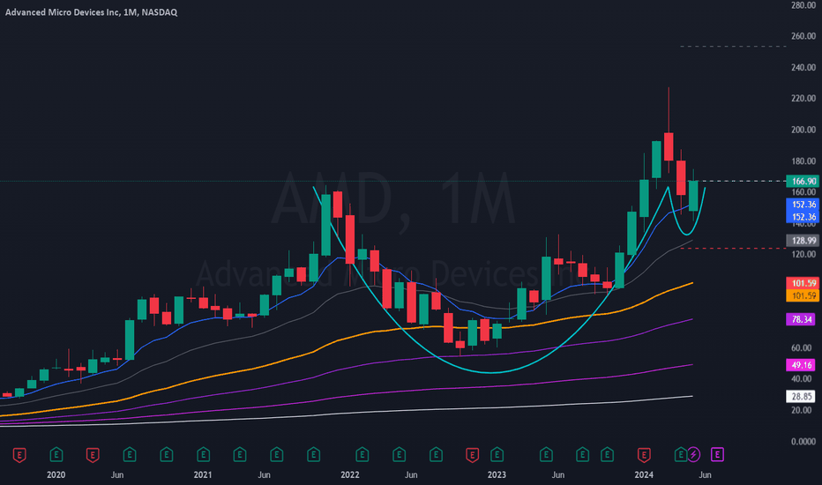This screenshot has width=822, height=485.
Task: Click the 240.00 price axis value
Action: pos(803,67)
